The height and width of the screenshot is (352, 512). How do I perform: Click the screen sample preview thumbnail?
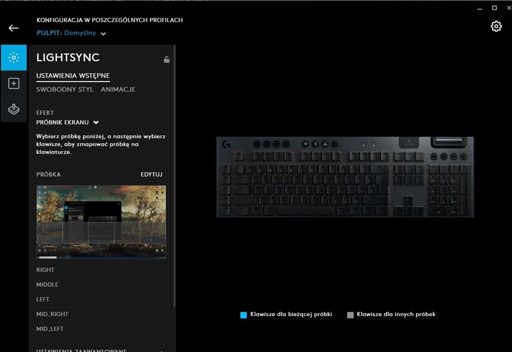(x=101, y=222)
